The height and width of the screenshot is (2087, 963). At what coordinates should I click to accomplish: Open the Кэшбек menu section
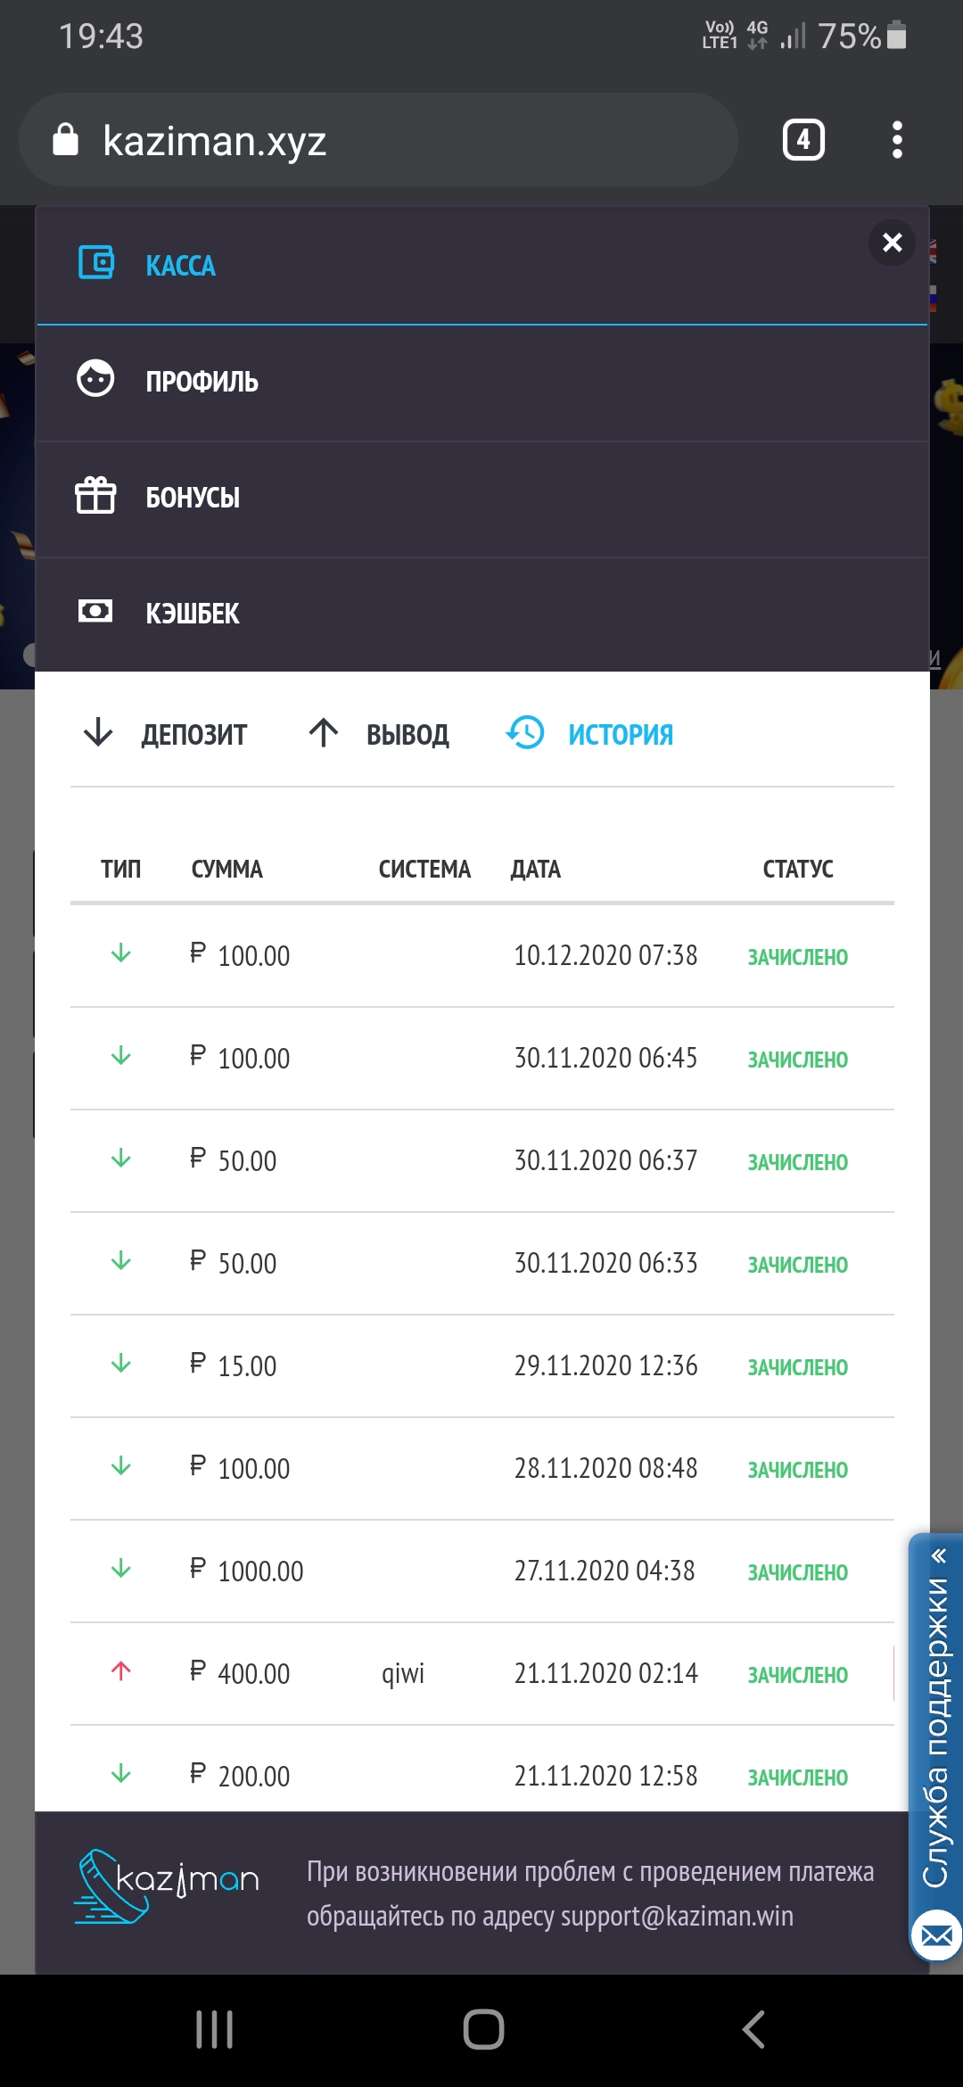tap(193, 614)
